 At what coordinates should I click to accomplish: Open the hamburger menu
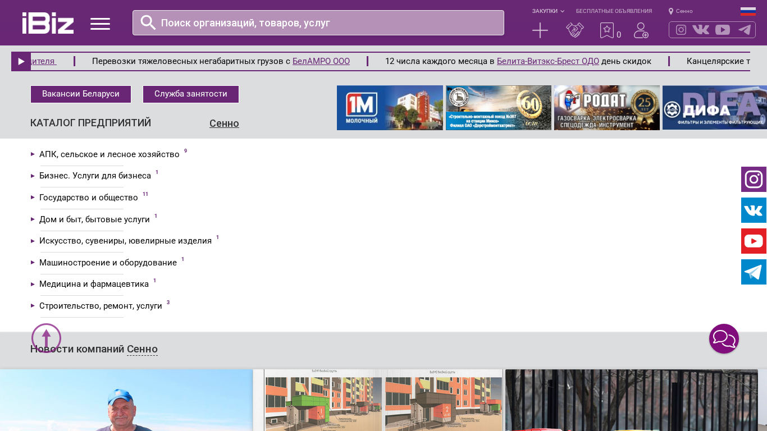(x=100, y=24)
